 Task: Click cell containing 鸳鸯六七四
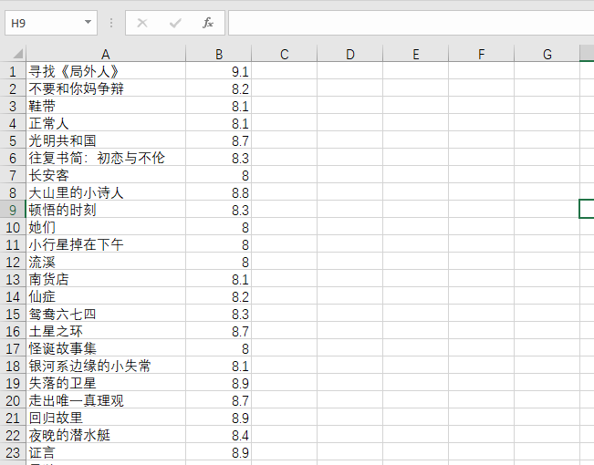(x=106, y=314)
